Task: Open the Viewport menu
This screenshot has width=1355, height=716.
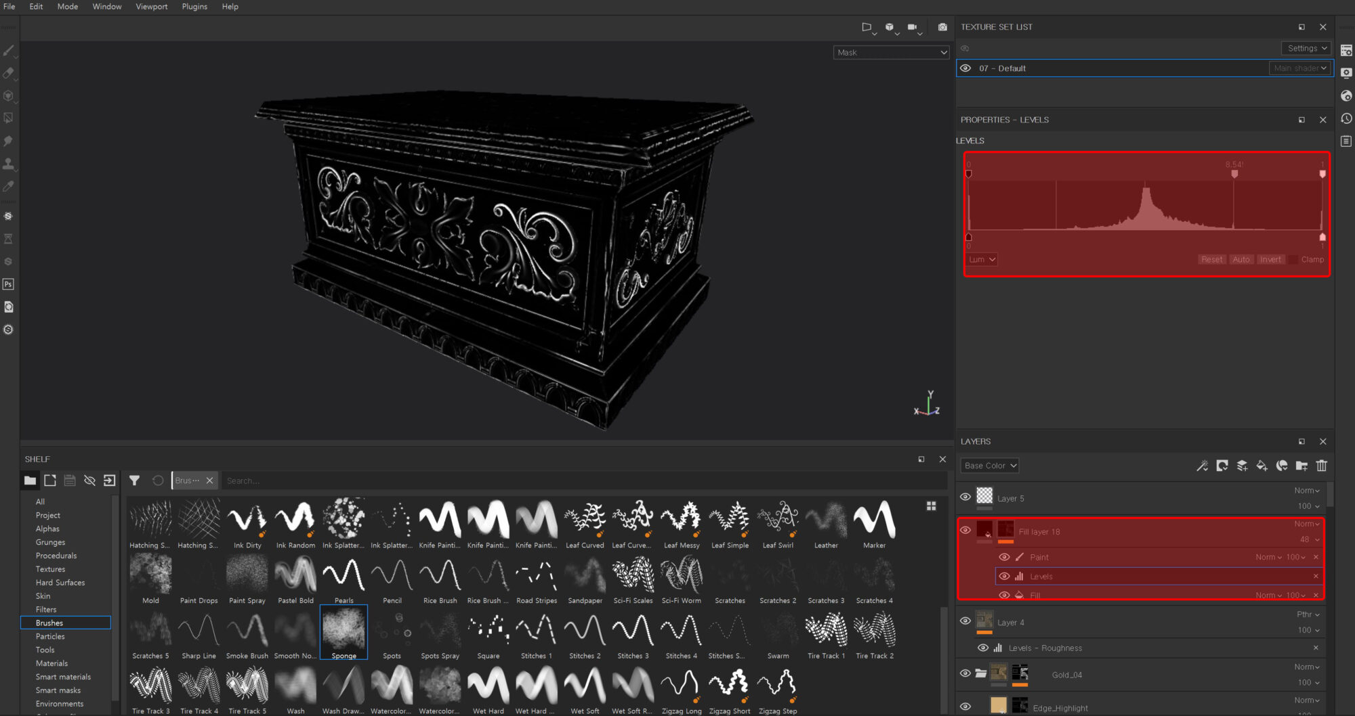Action: (x=151, y=7)
